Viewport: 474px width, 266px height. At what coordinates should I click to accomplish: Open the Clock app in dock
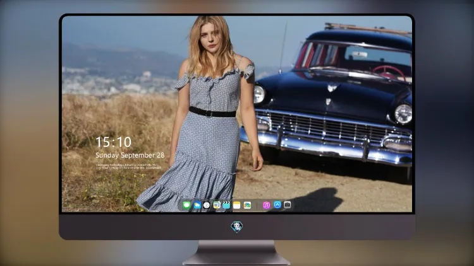coord(207,205)
